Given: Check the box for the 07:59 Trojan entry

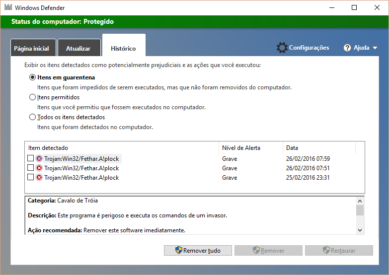Looking at the screenshot, I should (x=31, y=159).
